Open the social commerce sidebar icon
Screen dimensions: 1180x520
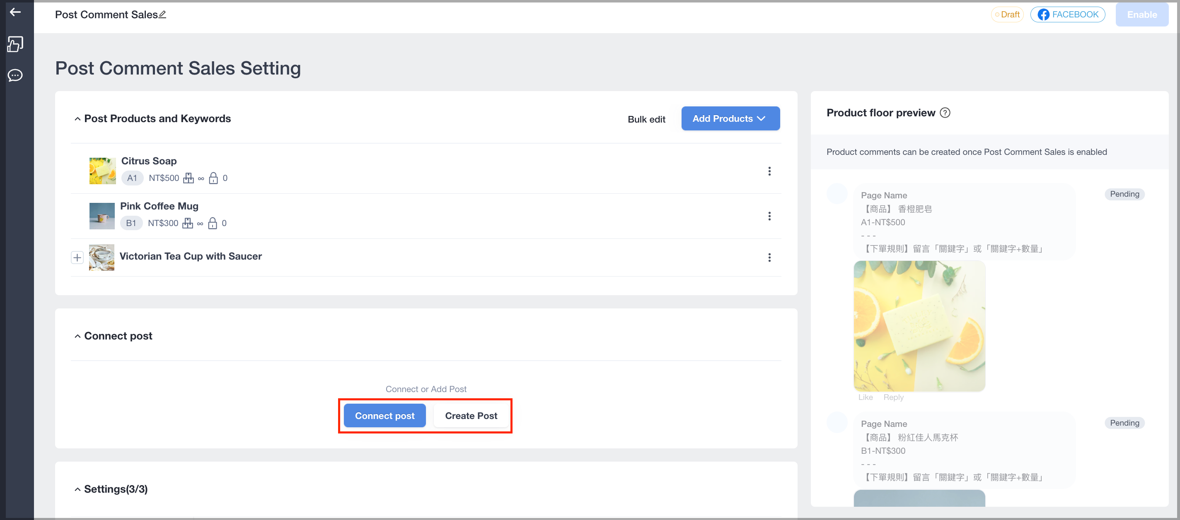(x=16, y=44)
